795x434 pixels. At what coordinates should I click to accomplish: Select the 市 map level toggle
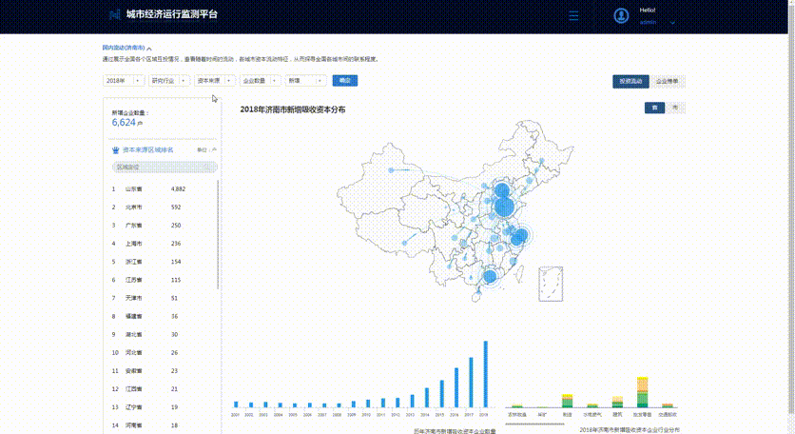pyautogui.click(x=675, y=108)
